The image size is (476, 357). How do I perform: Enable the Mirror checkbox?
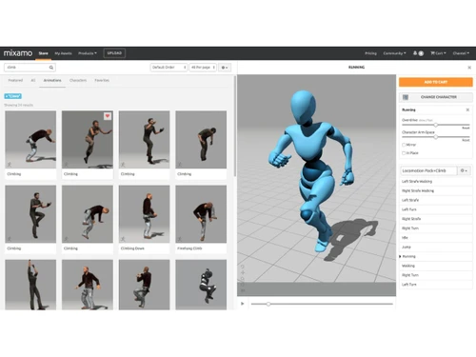404,145
